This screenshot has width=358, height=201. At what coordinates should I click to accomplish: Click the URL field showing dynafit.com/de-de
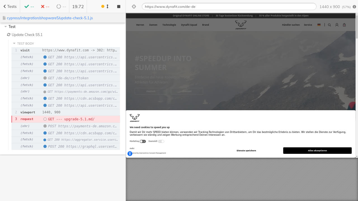click(229, 6)
